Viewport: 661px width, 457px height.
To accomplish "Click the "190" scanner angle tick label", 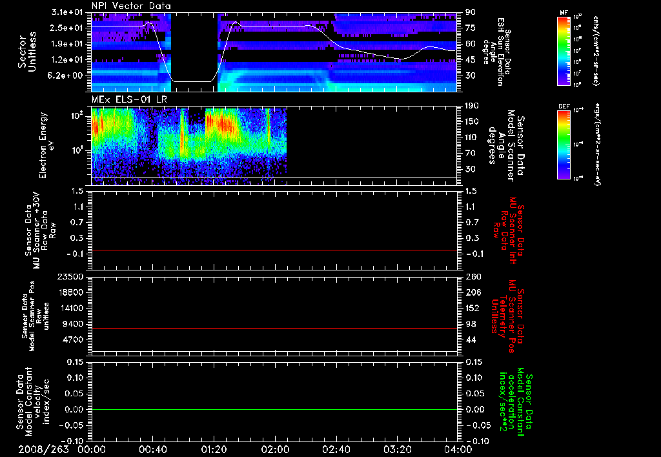I will click(472, 106).
